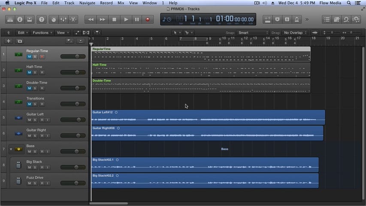Open the Mix menu in the menu bar

pos(121,3)
